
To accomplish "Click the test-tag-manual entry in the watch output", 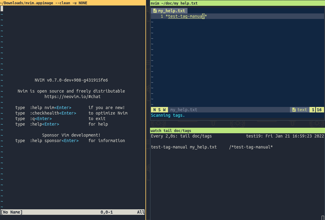I will 168,147.
